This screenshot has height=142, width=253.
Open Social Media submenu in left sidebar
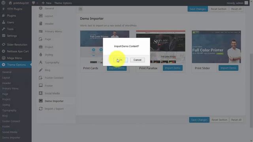[x=10, y=132]
